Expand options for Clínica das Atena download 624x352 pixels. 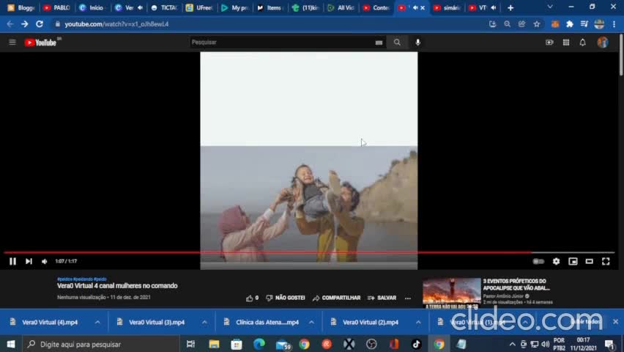[311, 322]
